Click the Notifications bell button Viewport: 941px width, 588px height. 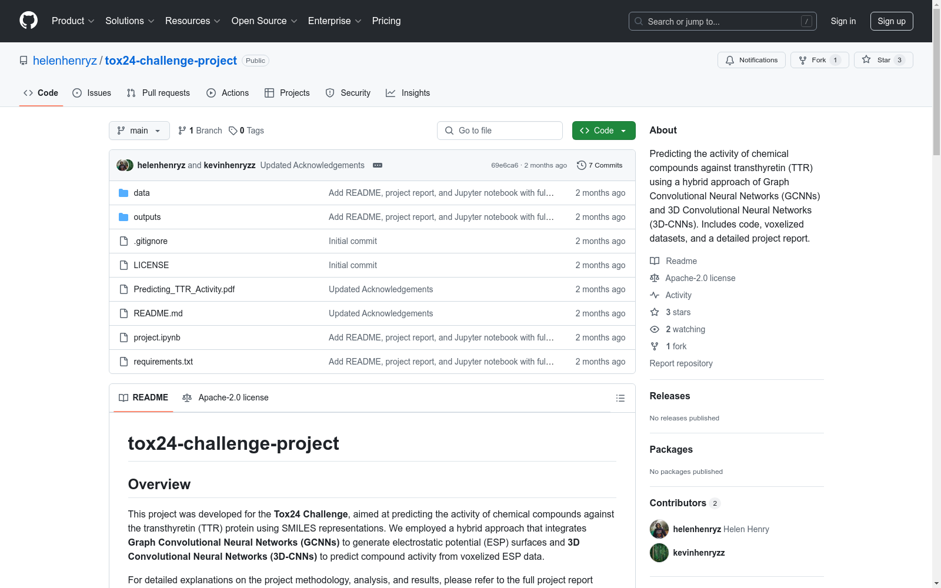pos(751,60)
